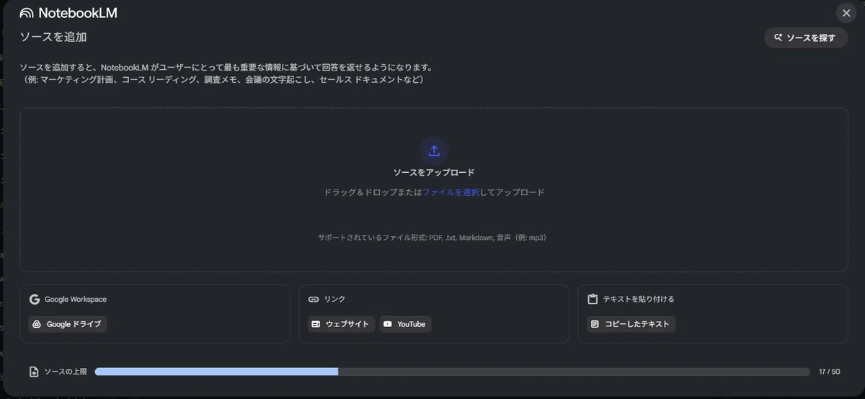Screen dimensions: 865x399
Task: Close the add source dialog
Action: point(846,13)
